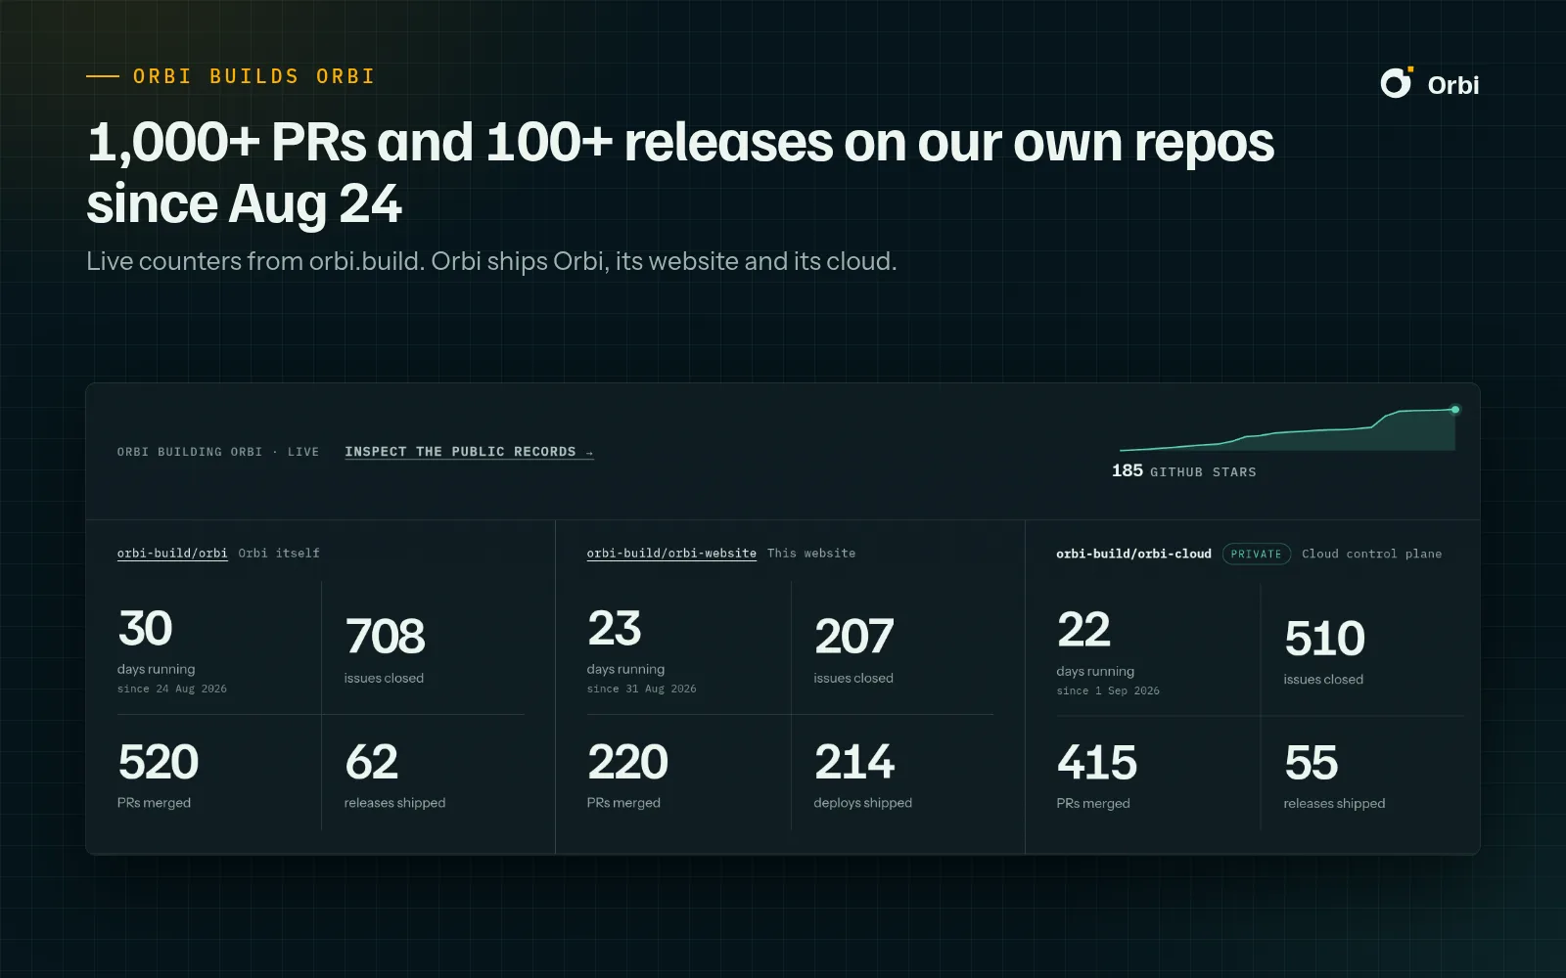Click the Orbi brand name text

pyautogui.click(x=1453, y=85)
